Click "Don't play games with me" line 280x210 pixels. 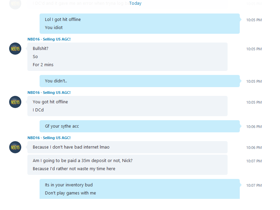click(70, 193)
